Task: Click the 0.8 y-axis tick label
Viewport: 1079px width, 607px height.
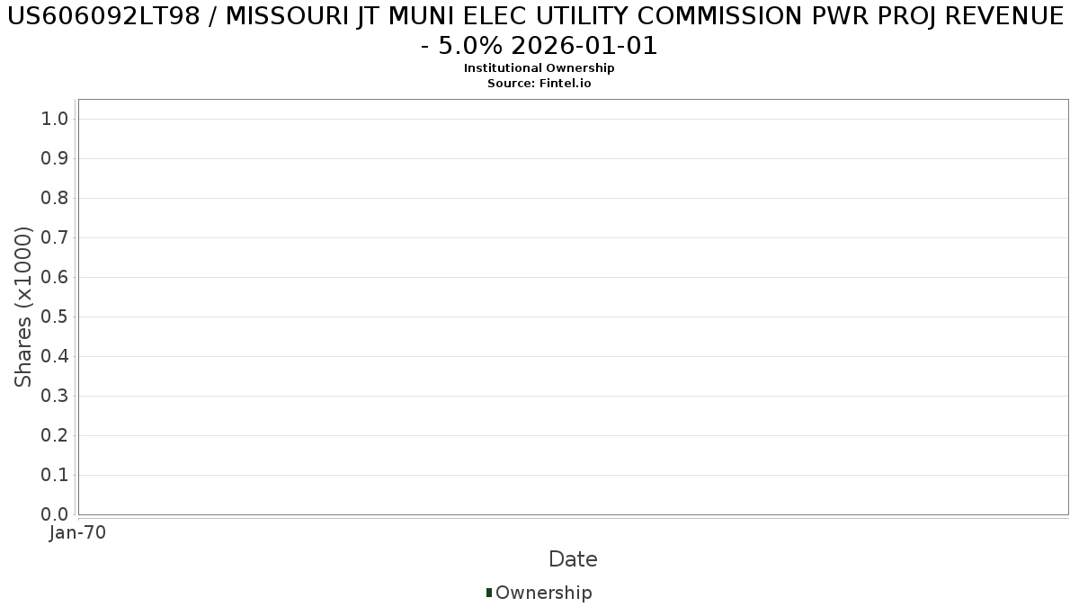Action: click(x=56, y=199)
